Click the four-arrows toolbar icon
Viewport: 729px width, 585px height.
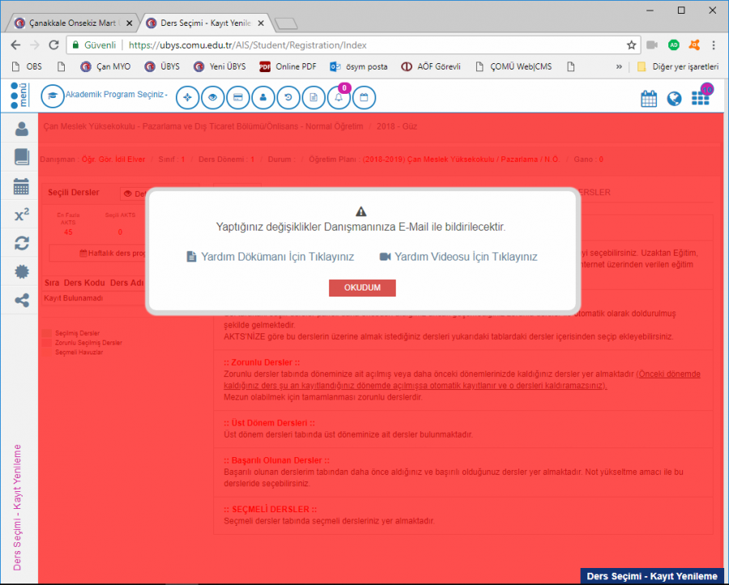tap(187, 97)
